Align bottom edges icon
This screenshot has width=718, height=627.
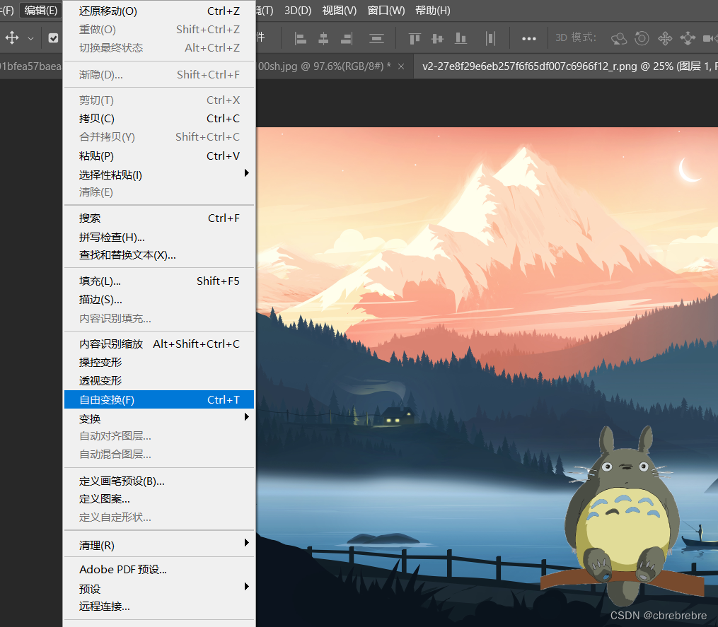[461, 38]
